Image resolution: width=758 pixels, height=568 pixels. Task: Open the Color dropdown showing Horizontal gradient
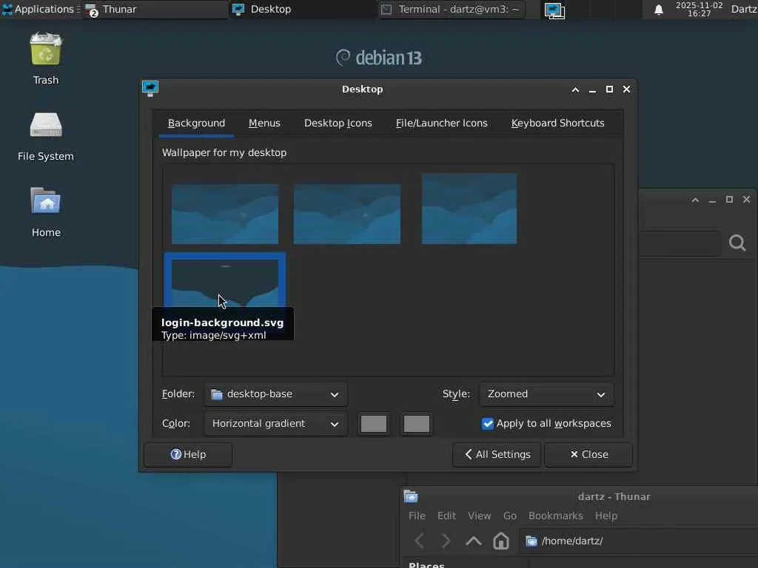(275, 424)
